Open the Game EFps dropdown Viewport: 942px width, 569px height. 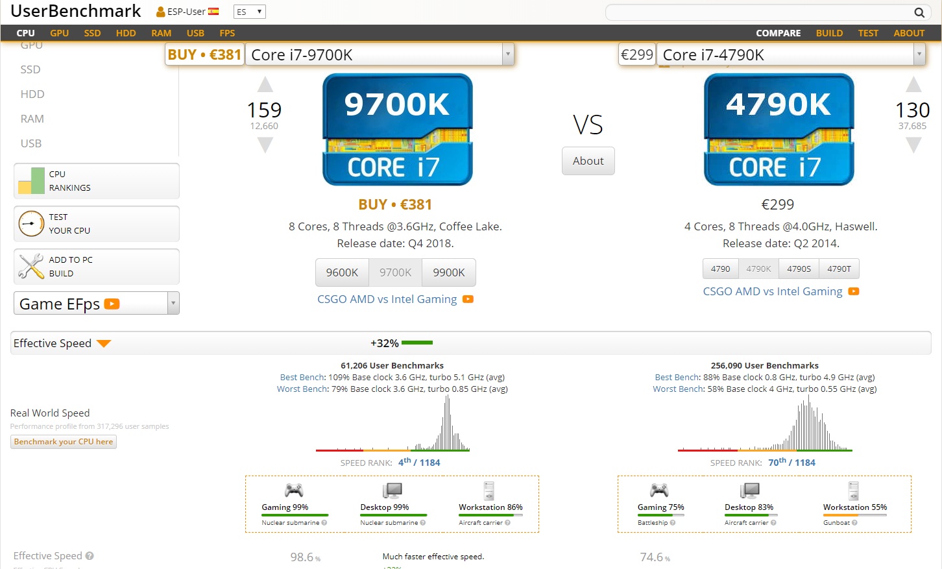(x=96, y=303)
